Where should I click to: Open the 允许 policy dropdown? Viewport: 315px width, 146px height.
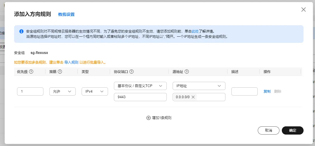(x=63, y=91)
